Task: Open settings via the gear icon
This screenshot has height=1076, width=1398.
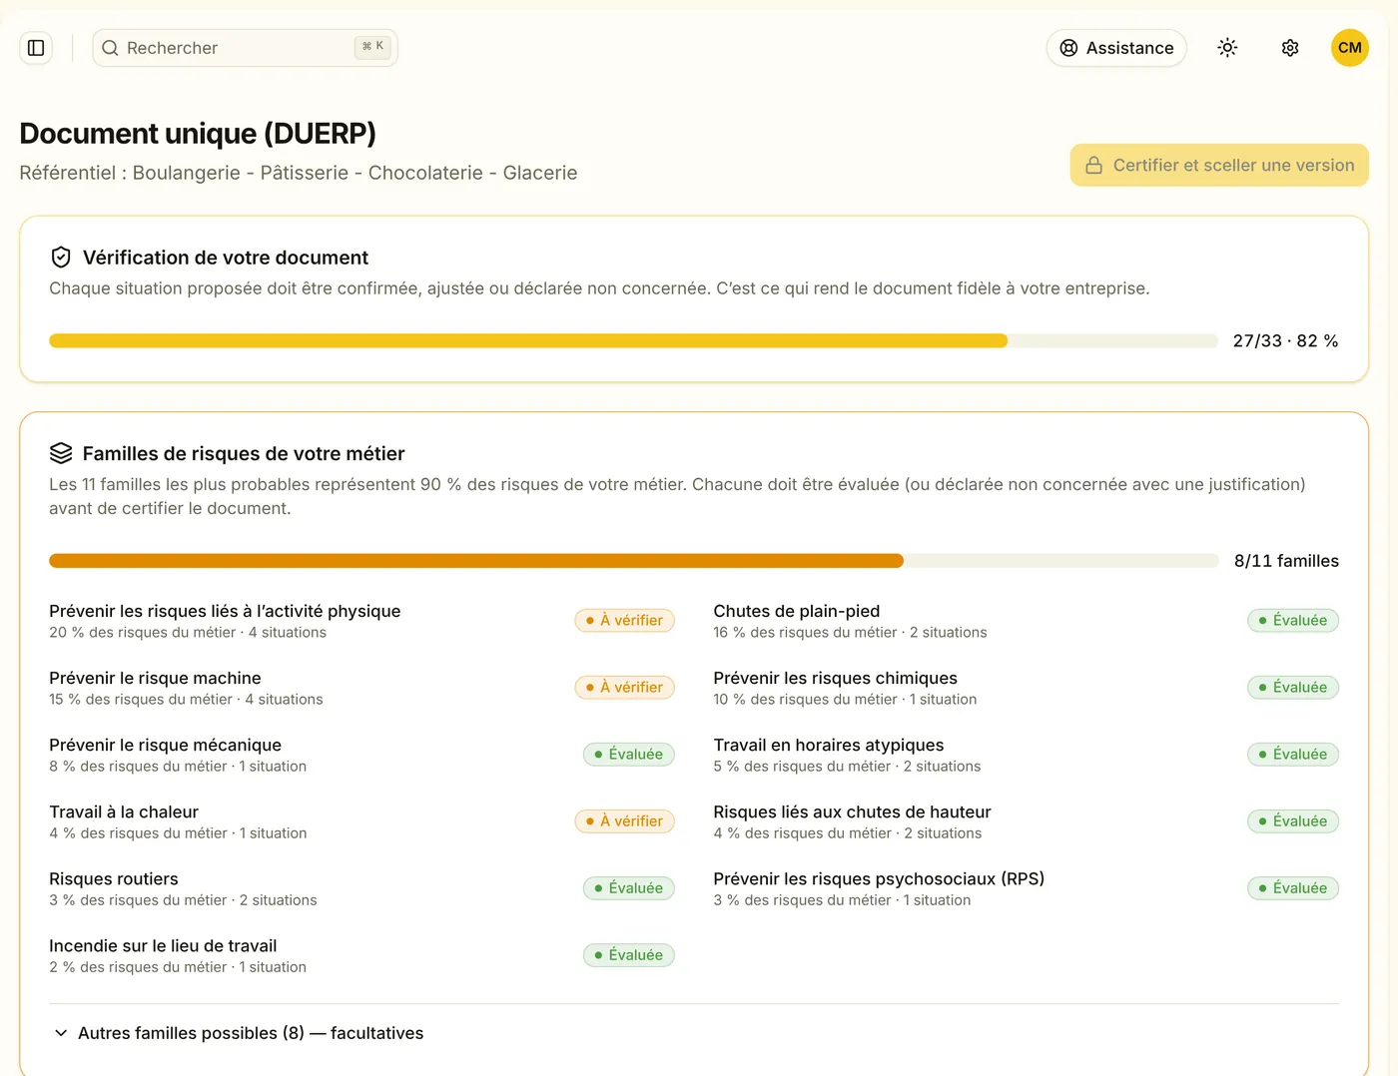Action: pos(1290,48)
